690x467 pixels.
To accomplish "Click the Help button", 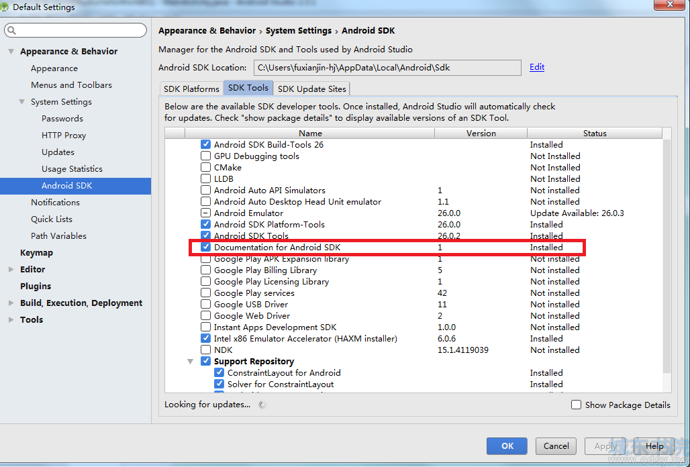I will (x=654, y=446).
